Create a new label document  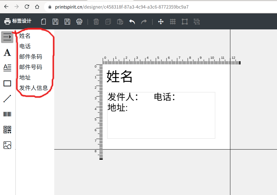(x=44, y=22)
